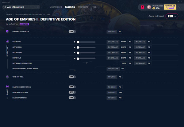
Task: Click the Unlimited Health category icon
Action: tap(7, 32)
